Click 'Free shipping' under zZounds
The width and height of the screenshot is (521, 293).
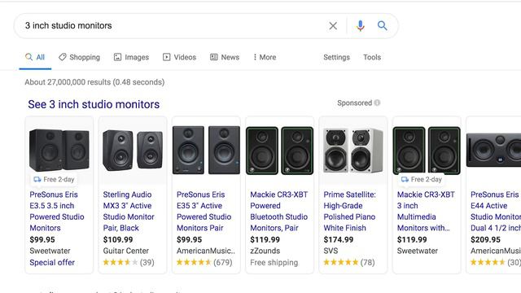[274, 262]
